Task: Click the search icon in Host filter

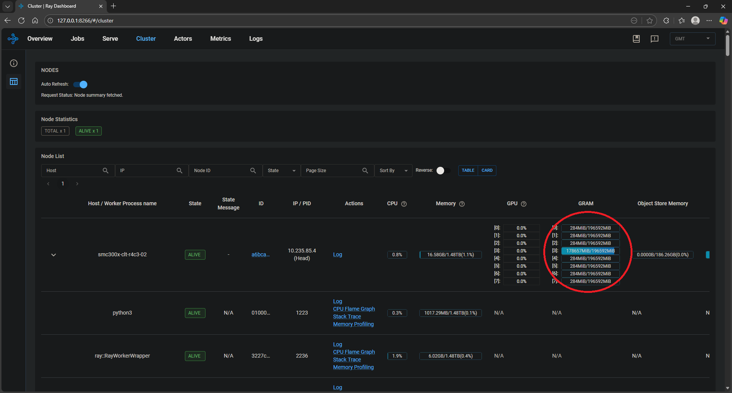Action: [105, 170]
